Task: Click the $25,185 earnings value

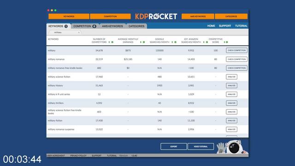Action: pos(128,59)
